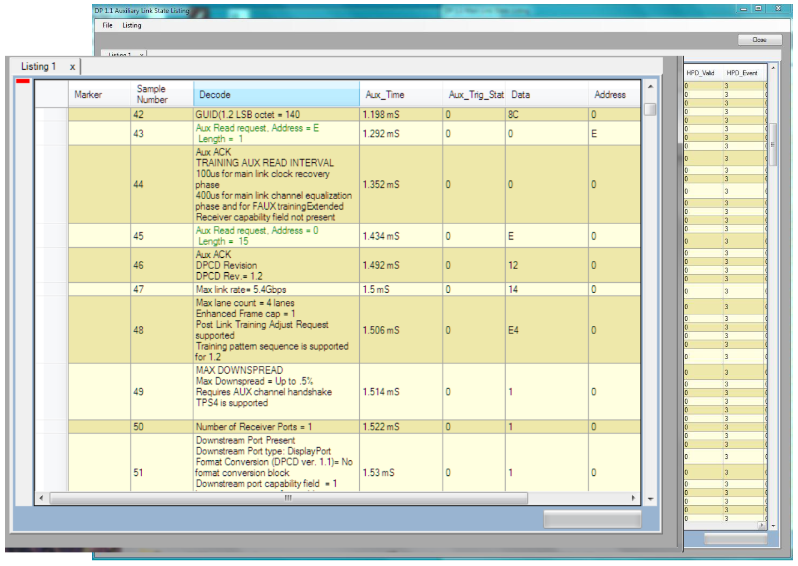798x566 pixels.
Task: Click the blank button below the listing table
Action: [x=592, y=519]
